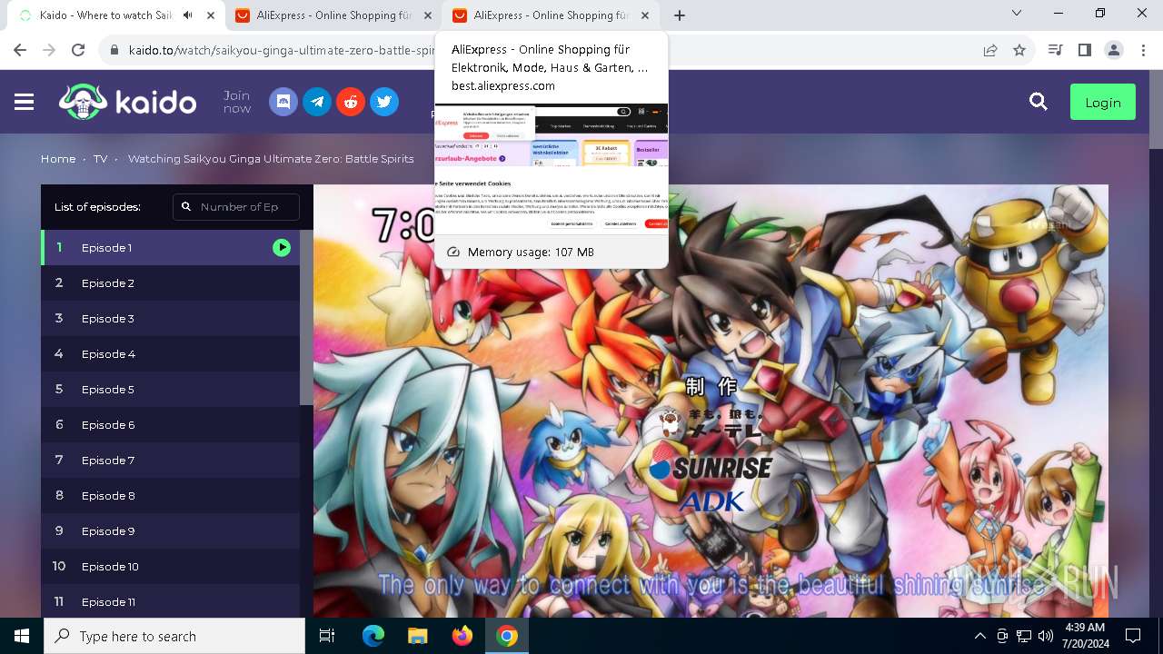The width and height of the screenshot is (1163, 654).
Task: Open network status tray icon
Action: coord(1024,636)
